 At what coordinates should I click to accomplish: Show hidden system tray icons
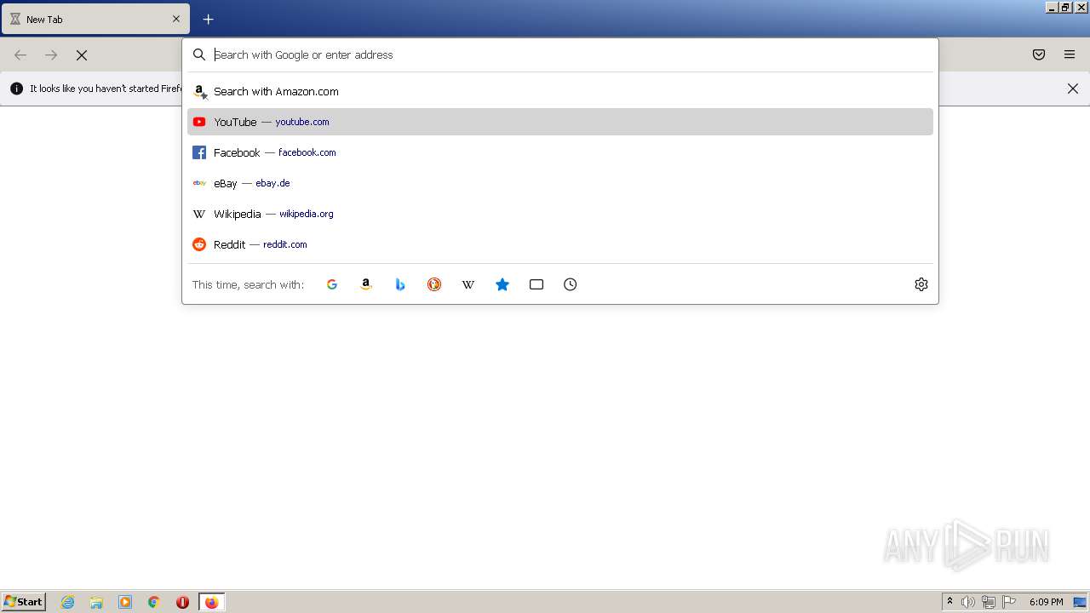click(x=949, y=602)
